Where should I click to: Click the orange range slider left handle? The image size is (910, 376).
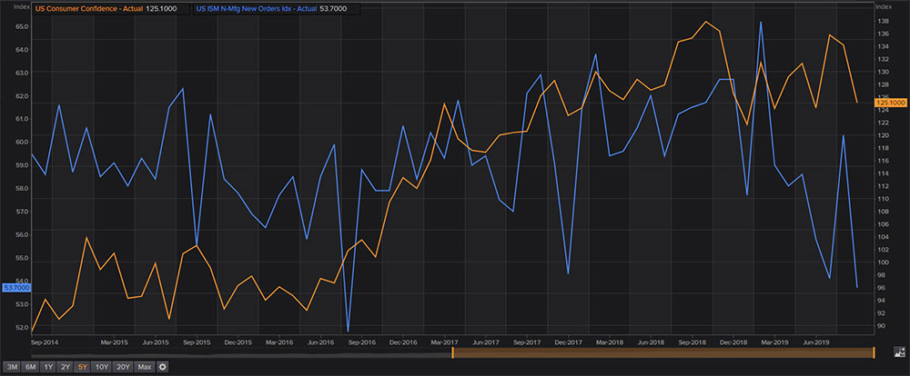tap(452, 352)
